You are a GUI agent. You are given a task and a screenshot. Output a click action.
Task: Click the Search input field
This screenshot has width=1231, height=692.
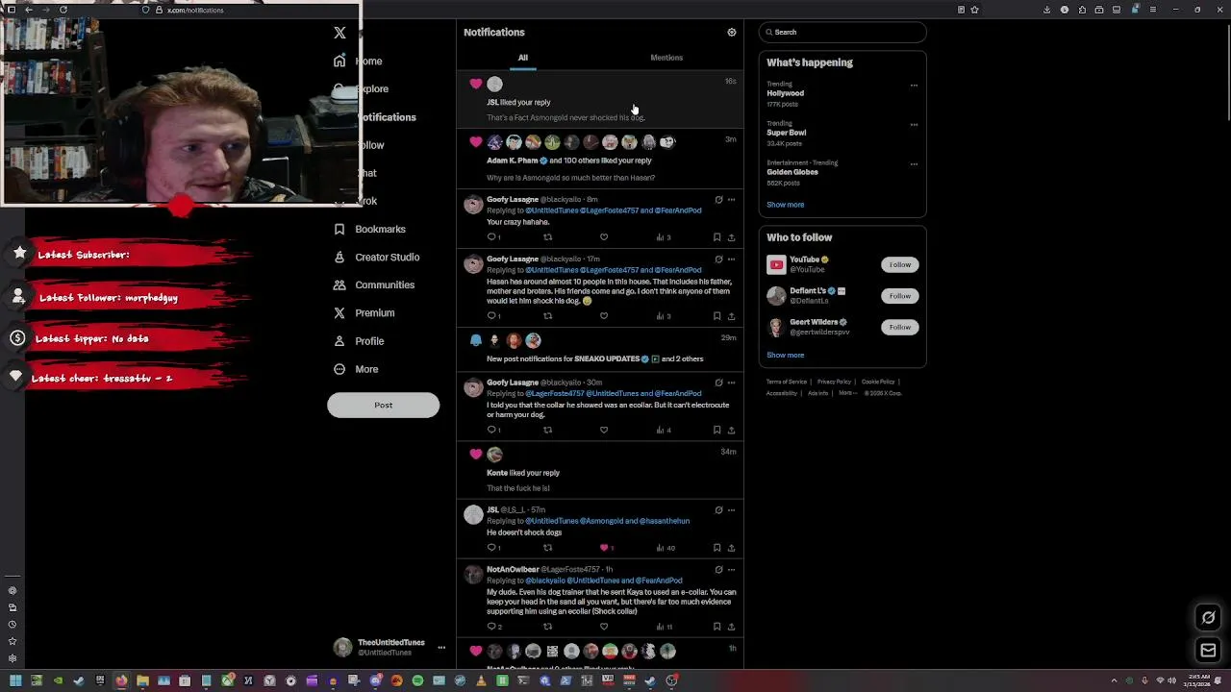pos(842,33)
